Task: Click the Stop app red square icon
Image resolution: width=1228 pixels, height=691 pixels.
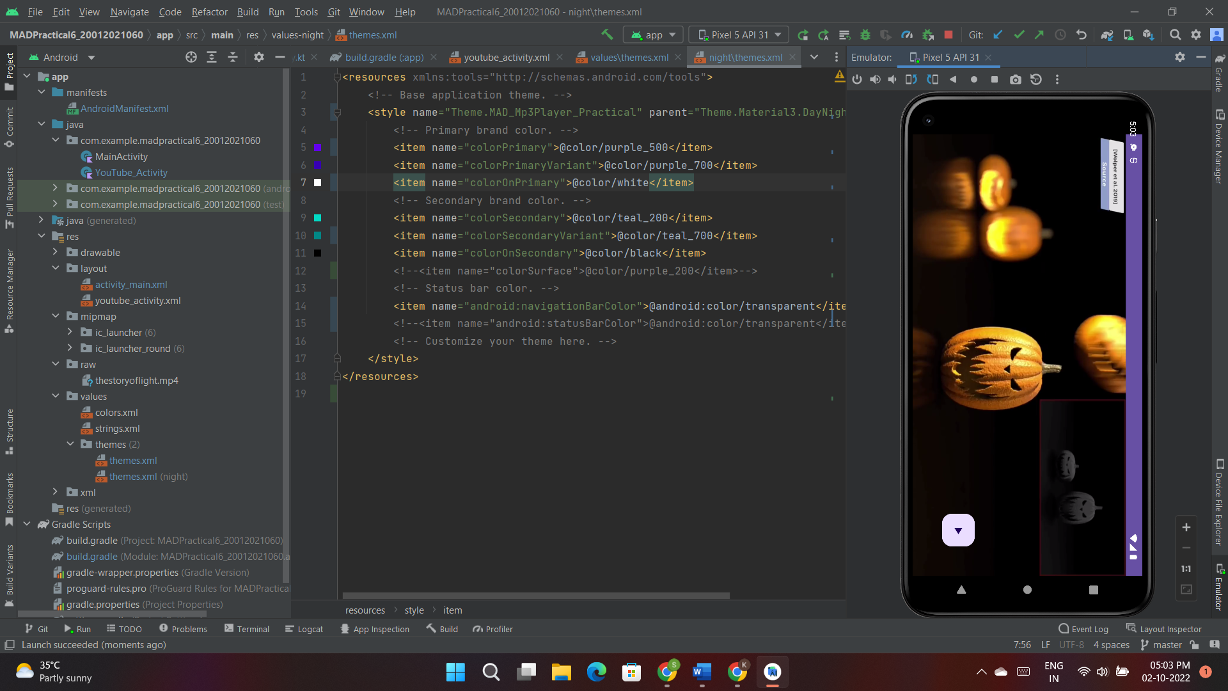Action: (949, 35)
